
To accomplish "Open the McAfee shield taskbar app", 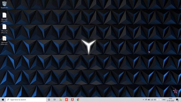I will [72, 99].
